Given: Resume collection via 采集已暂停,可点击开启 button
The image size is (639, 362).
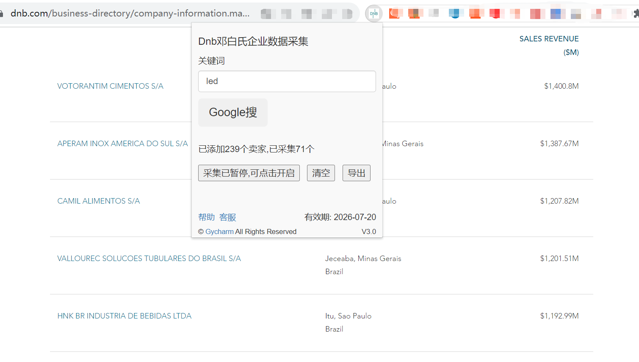Looking at the screenshot, I should 249,173.
